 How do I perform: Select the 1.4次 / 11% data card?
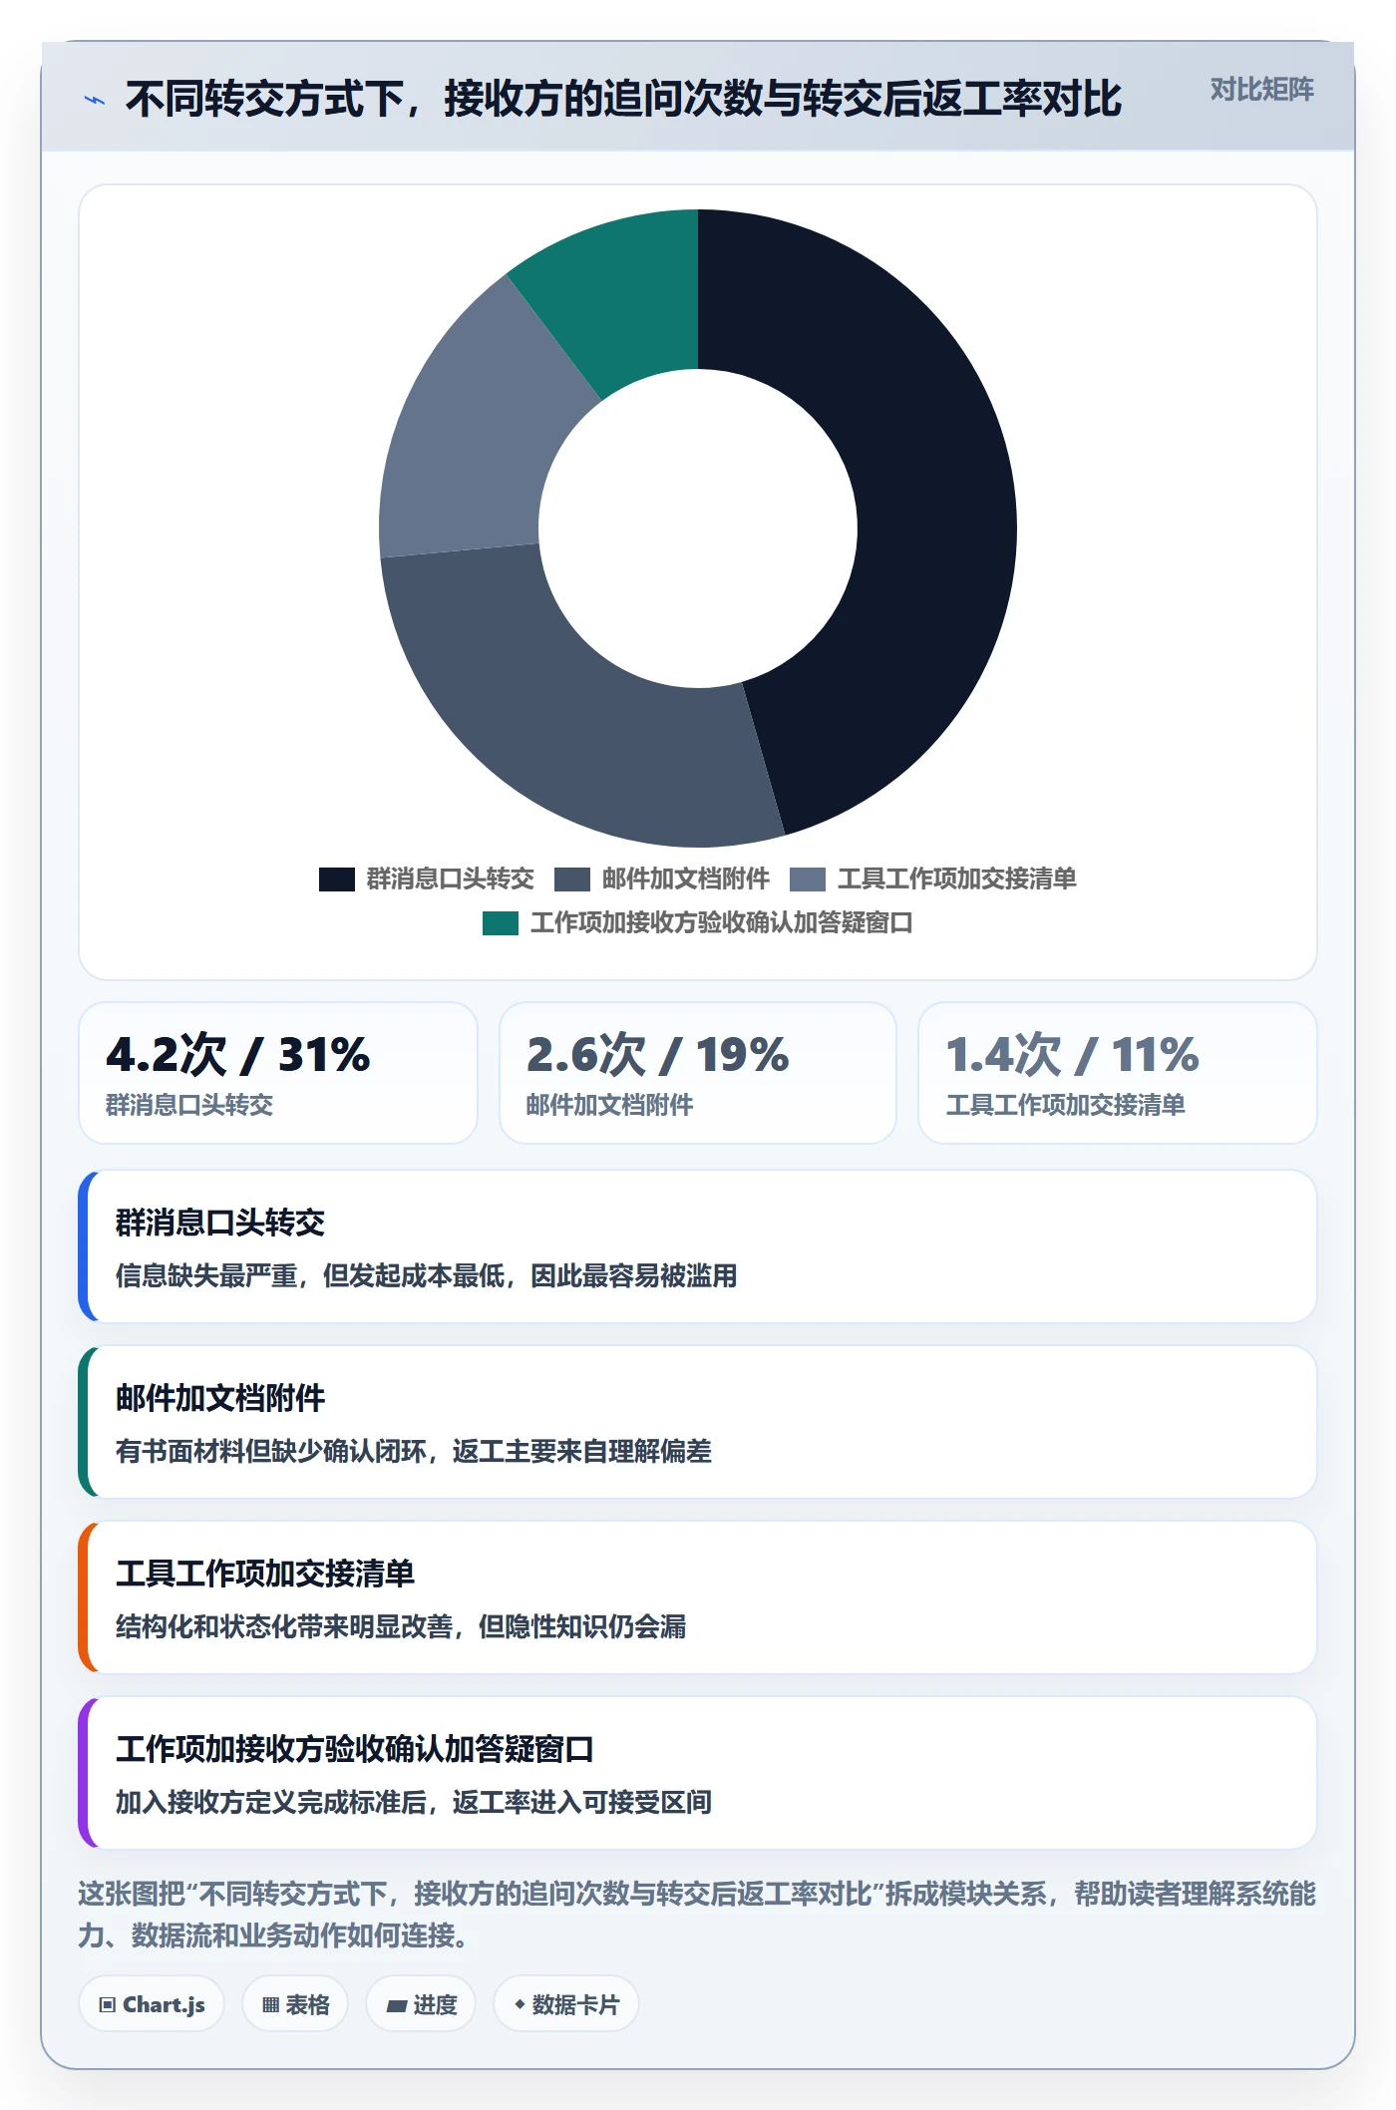point(1118,1073)
